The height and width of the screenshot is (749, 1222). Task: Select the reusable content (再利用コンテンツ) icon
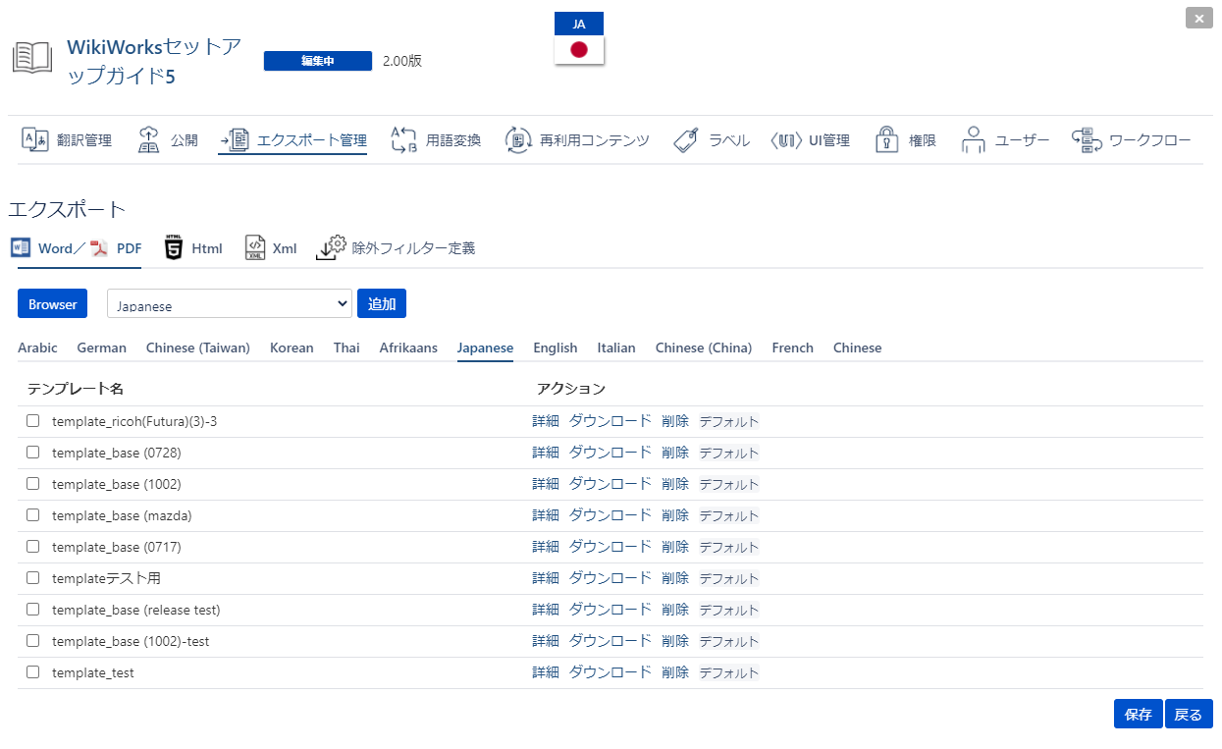point(518,140)
